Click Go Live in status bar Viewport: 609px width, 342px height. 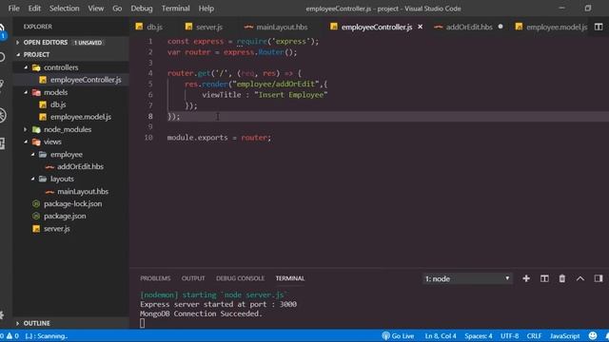[x=398, y=335]
